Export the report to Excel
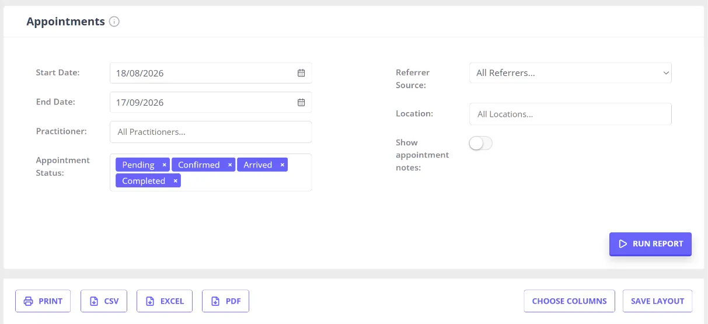This screenshot has width=708, height=324. [165, 301]
